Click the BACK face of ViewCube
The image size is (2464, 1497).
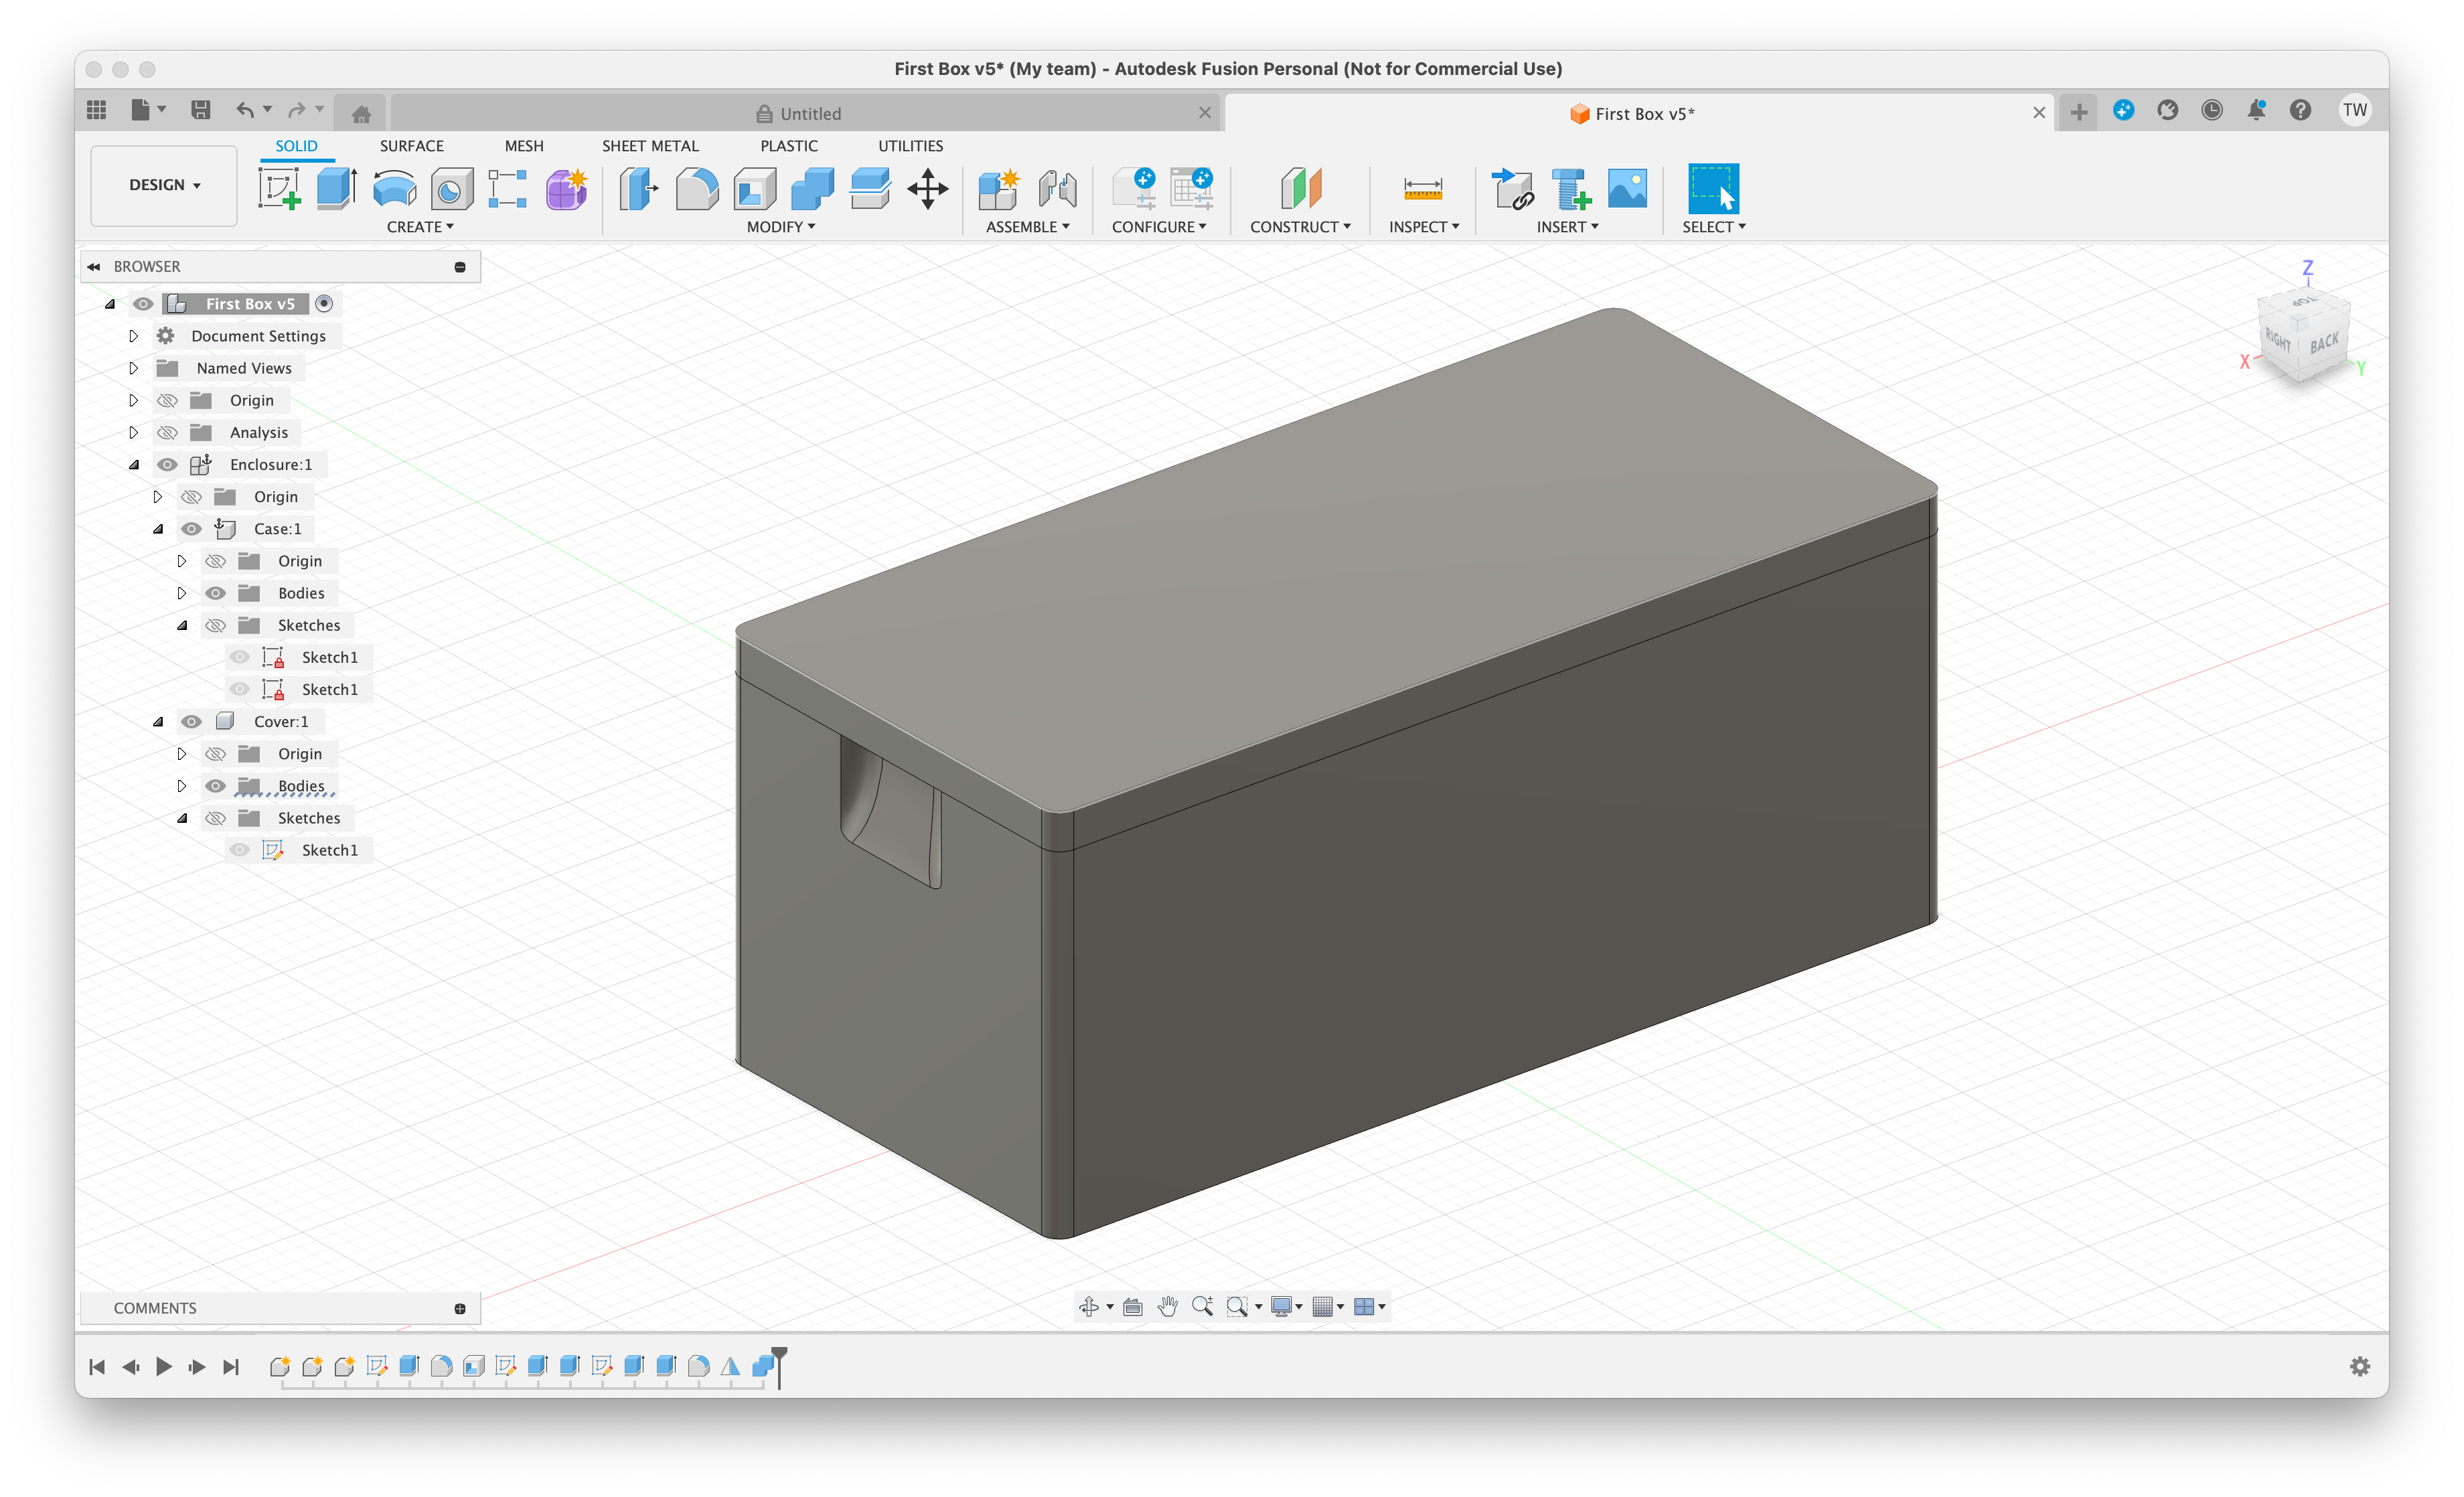point(2325,343)
